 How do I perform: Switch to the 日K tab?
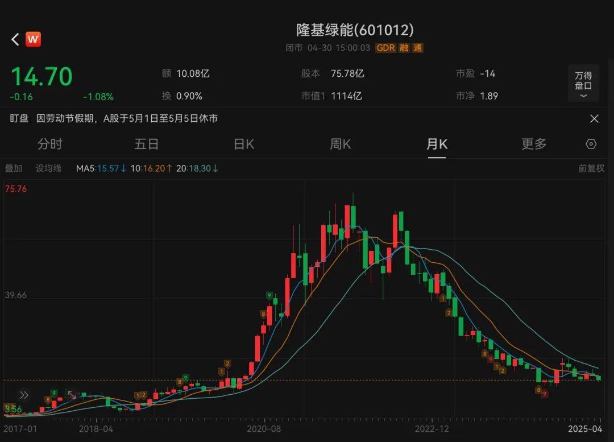[243, 144]
